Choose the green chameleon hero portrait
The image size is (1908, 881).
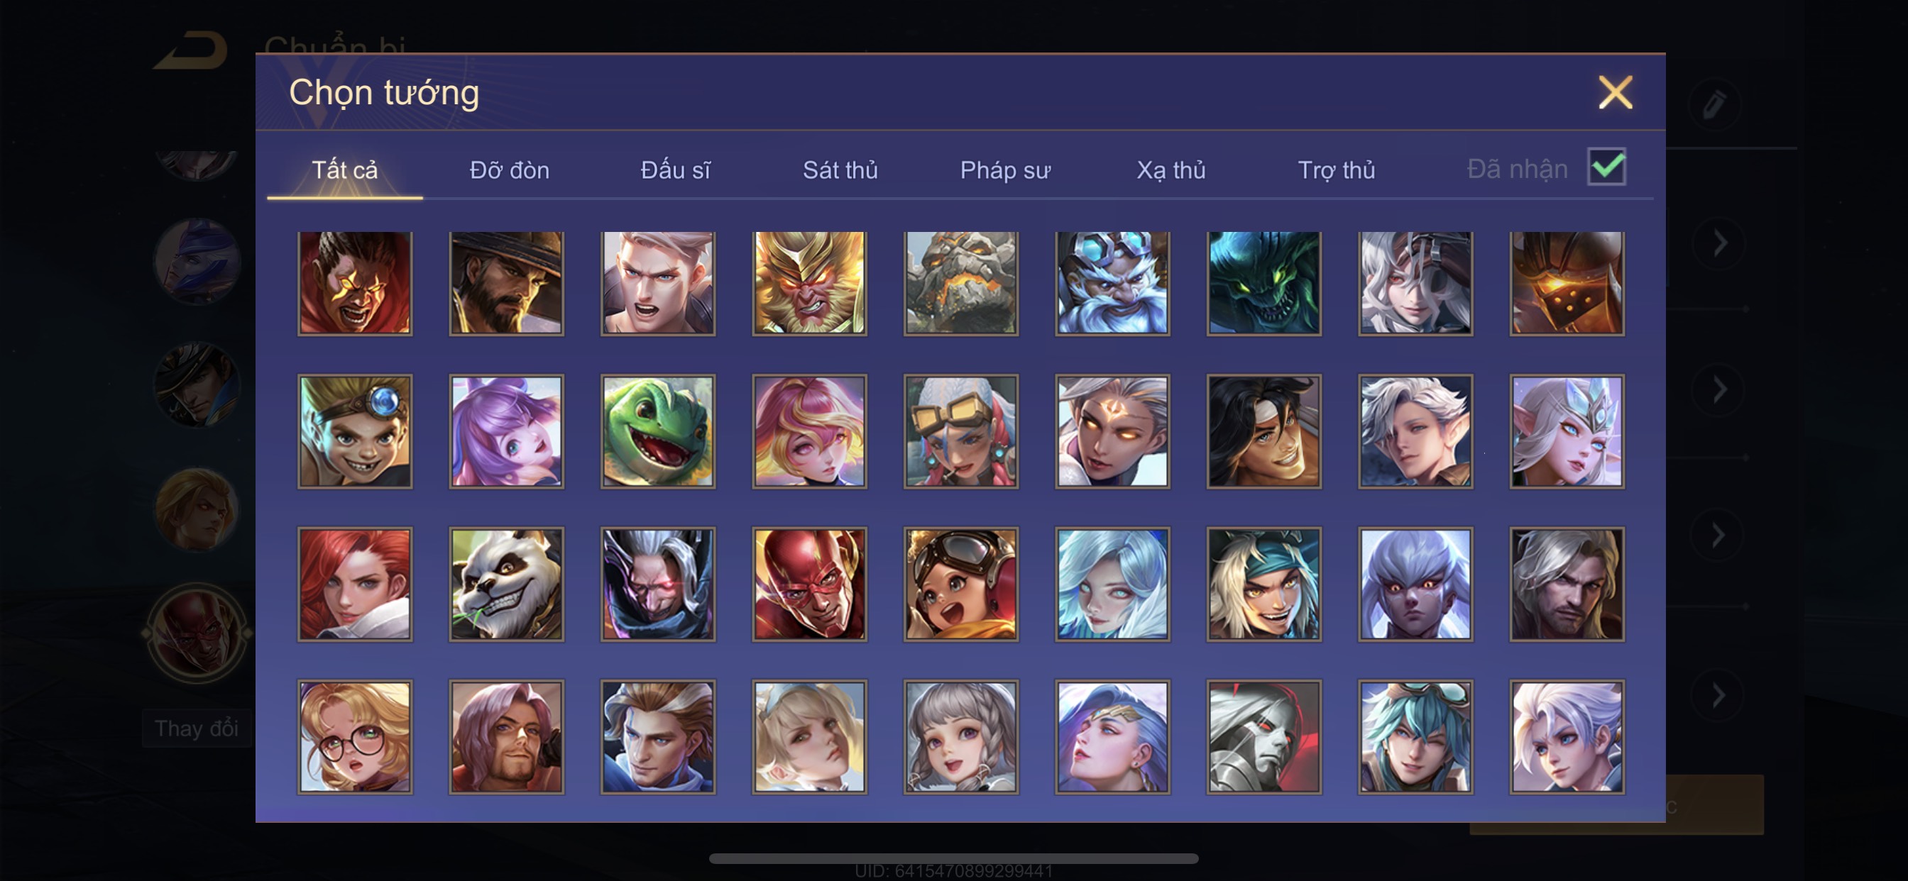coord(658,431)
